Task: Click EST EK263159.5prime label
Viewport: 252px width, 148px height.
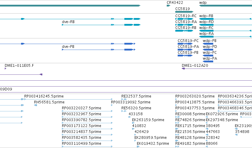Action: [148, 120]
